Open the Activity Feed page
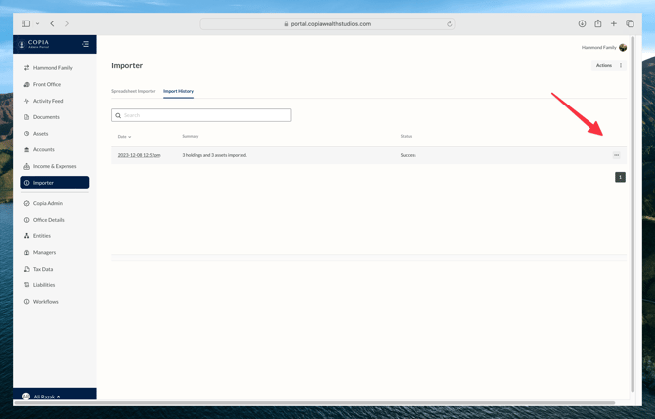655x419 pixels. [x=47, y=101]
